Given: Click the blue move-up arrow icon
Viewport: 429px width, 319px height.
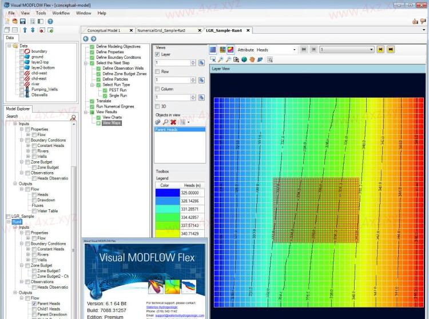Looking at the screenshot, I should (25, 30).
